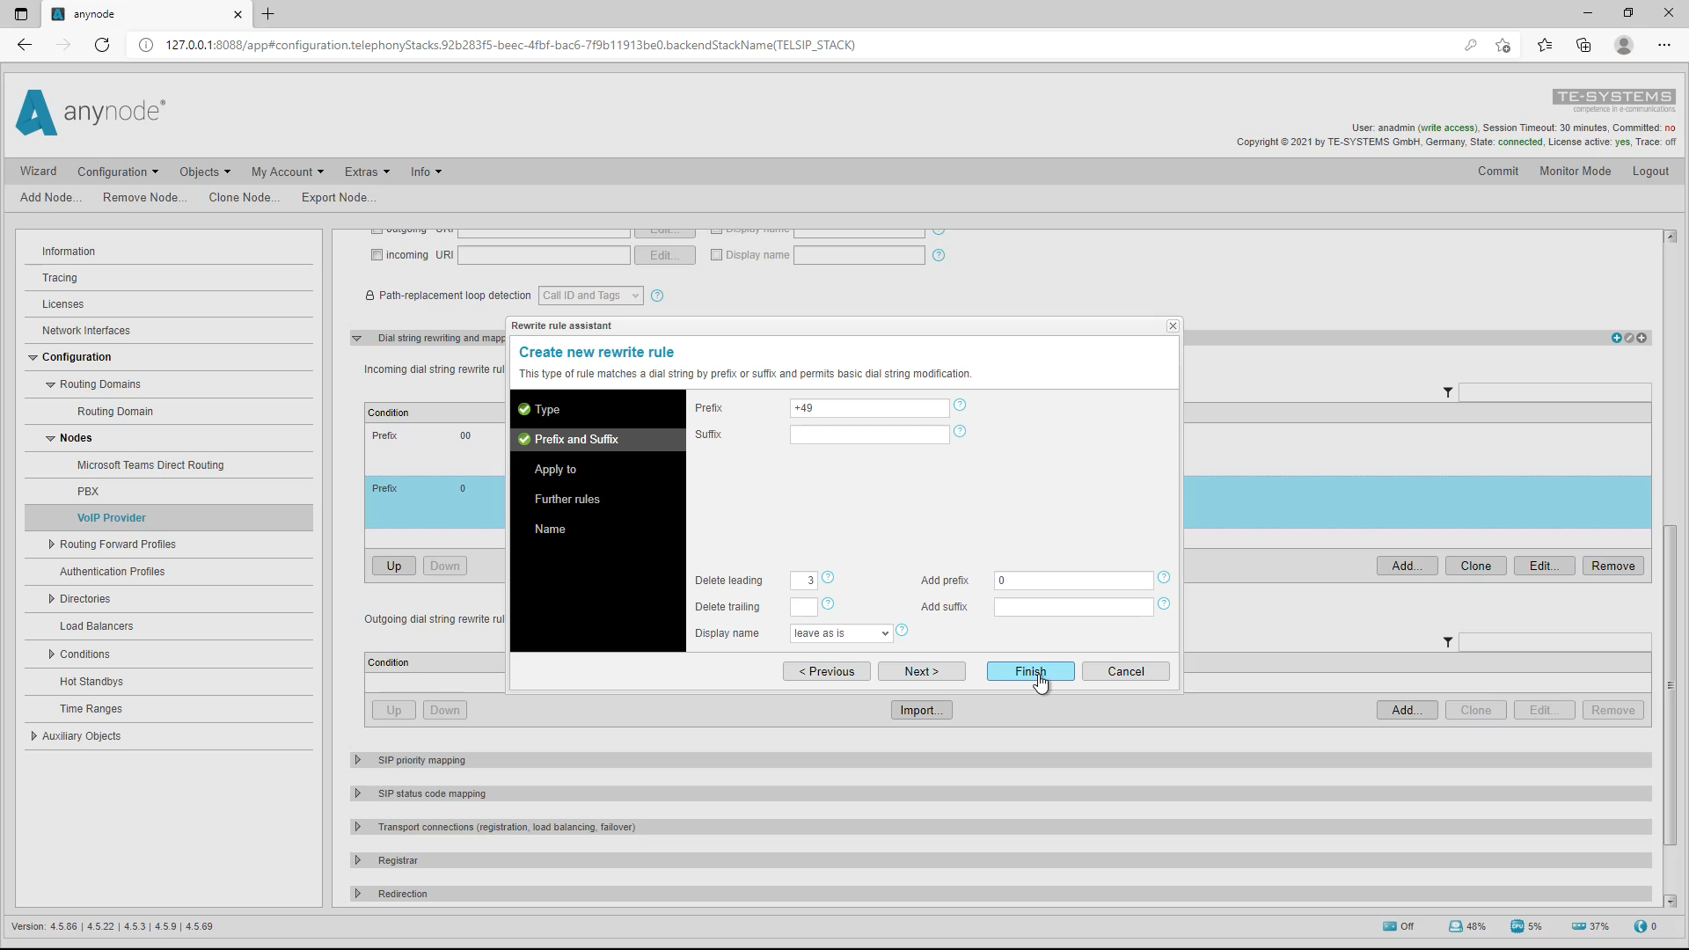The width and height of the screenshot is (1689, 950).
Task: Click the Prefix input field containing +49
Action: coord(869,408)
